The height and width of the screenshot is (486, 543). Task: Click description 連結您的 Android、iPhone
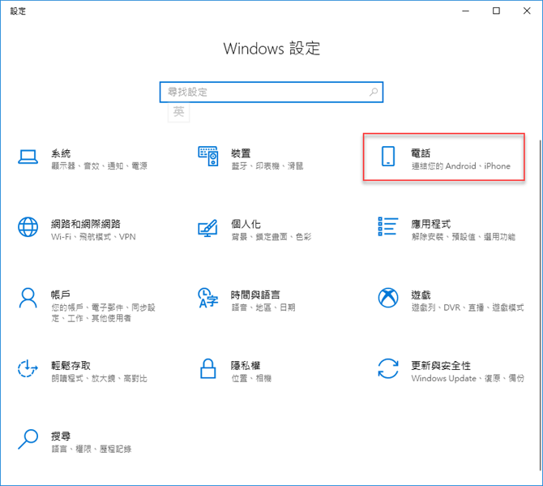point(461,166)
